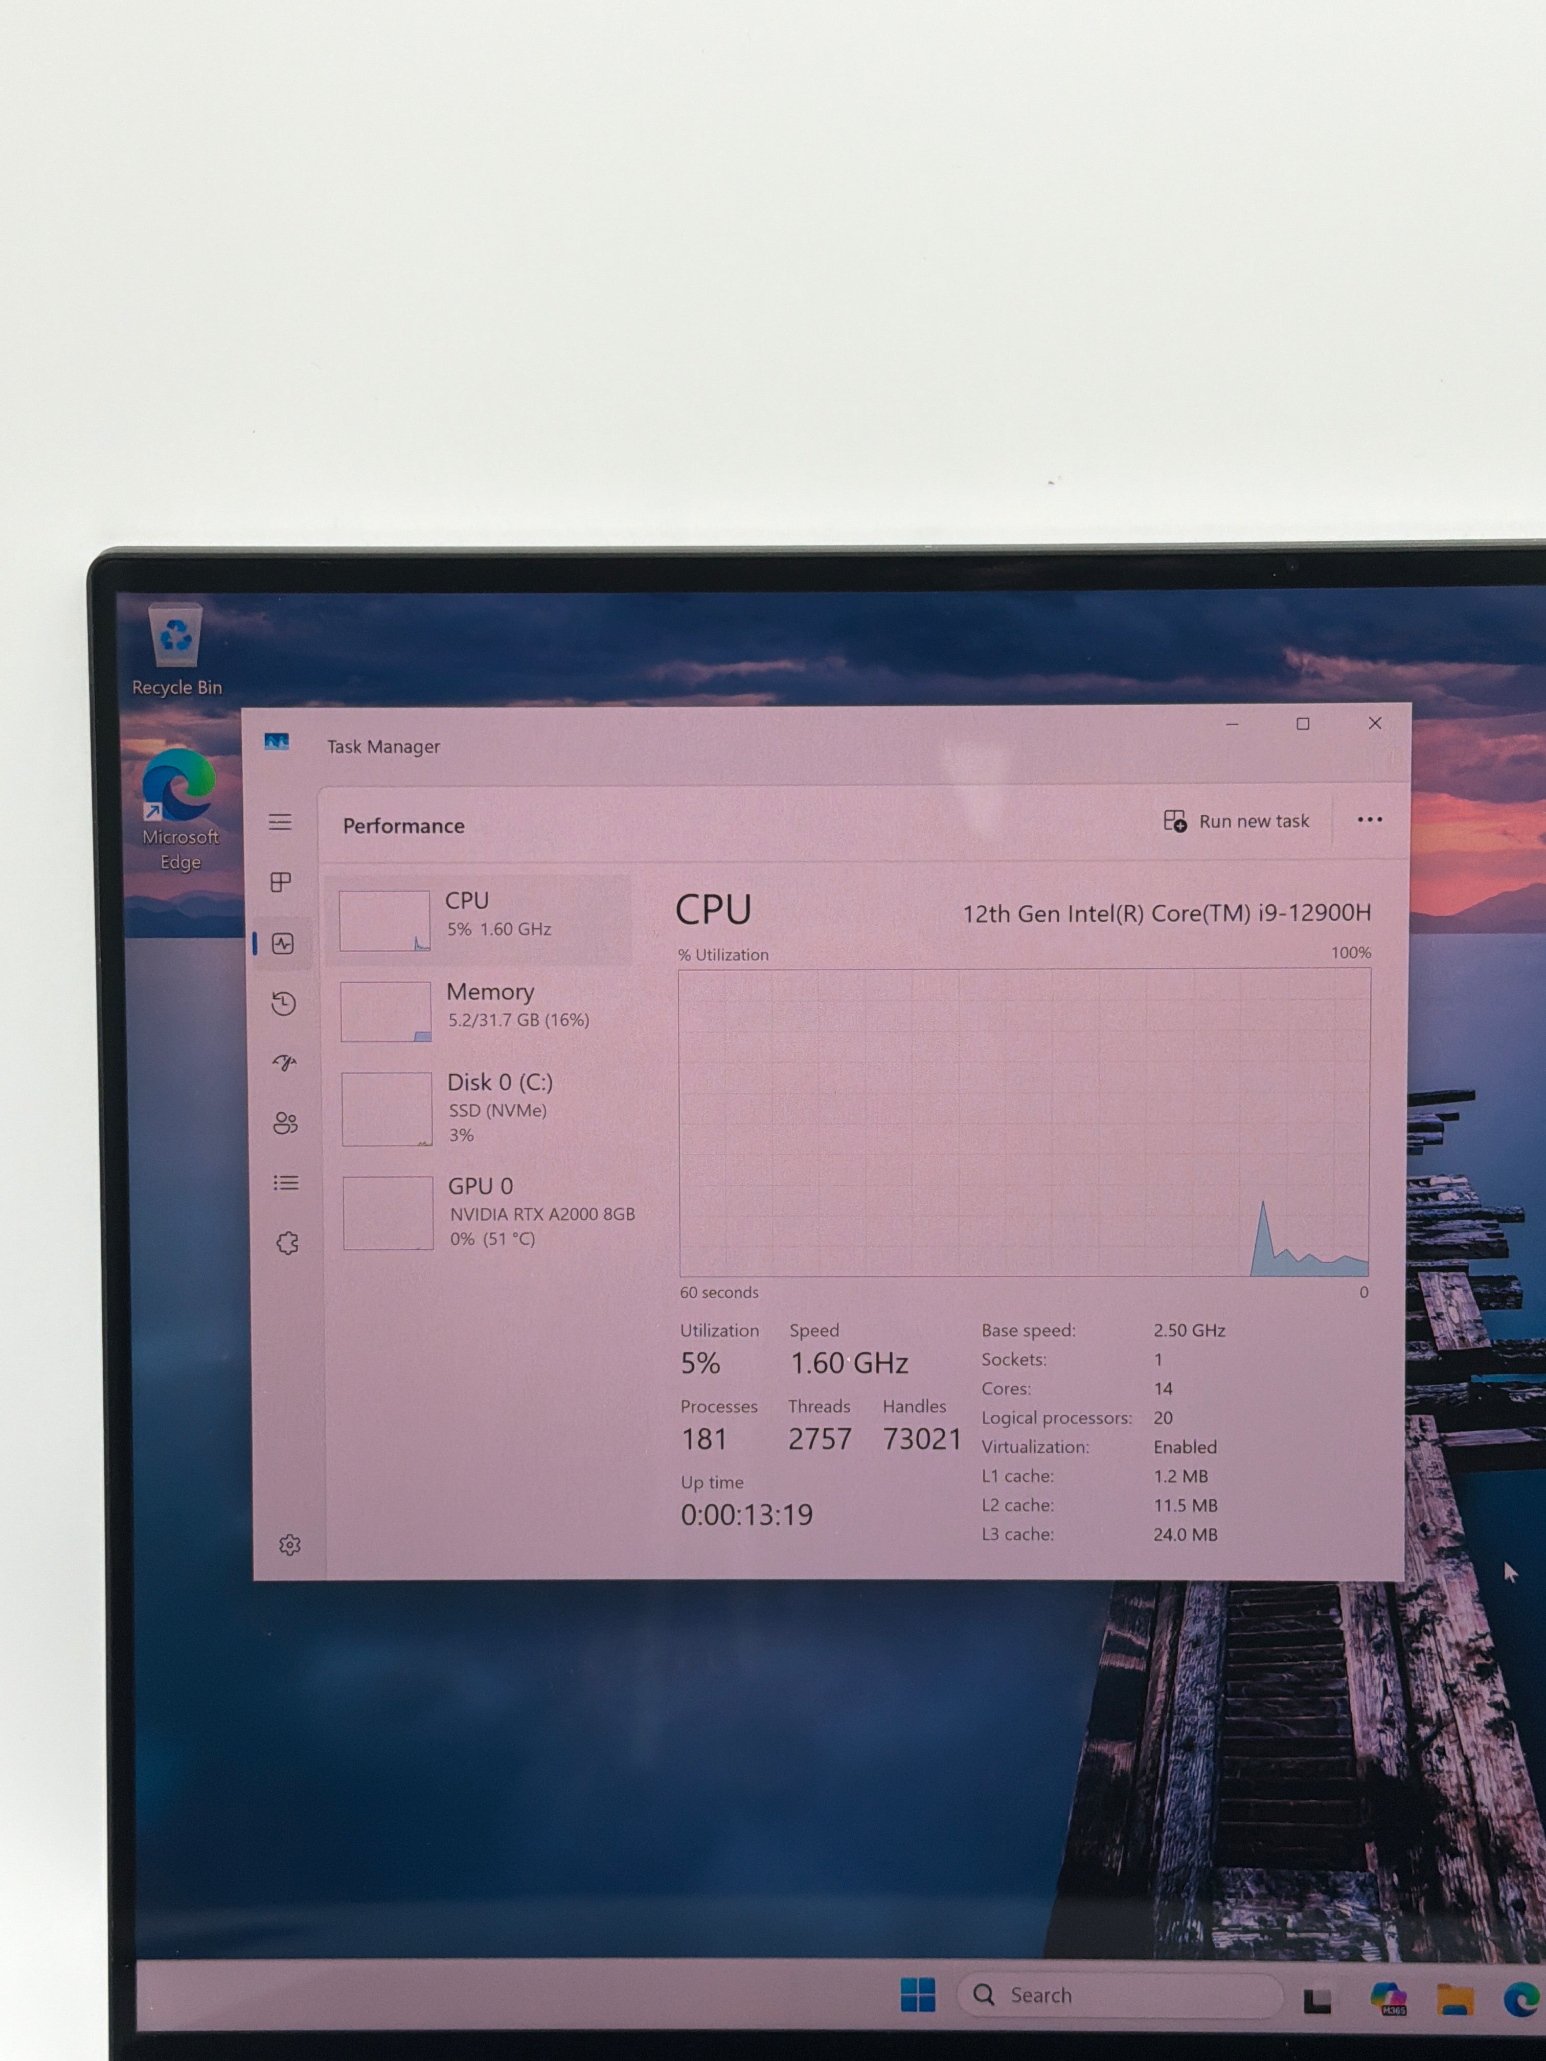
Task: Click the Threads value 2757
Action: click(820, 1439)
